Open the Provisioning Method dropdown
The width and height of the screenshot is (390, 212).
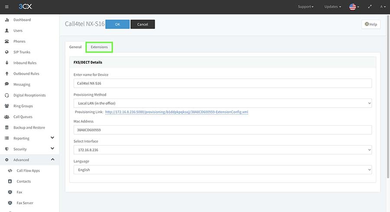(223, 103)
